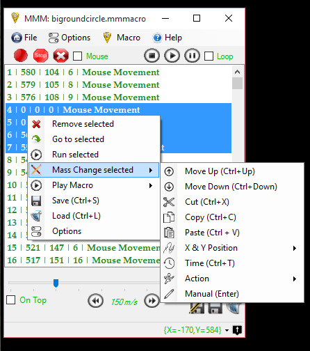This screenshot has width=310, height=351.
Task: Select row 15 | 521 | 147 | 6
Action: click(83, 248)
